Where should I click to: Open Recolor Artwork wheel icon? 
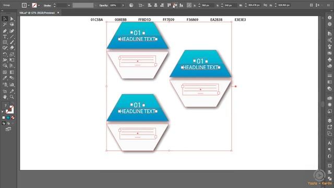coord(131,5)
